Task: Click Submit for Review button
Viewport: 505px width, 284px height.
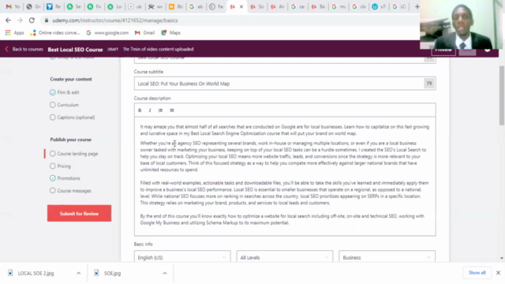Action: [x=79, y=213]
